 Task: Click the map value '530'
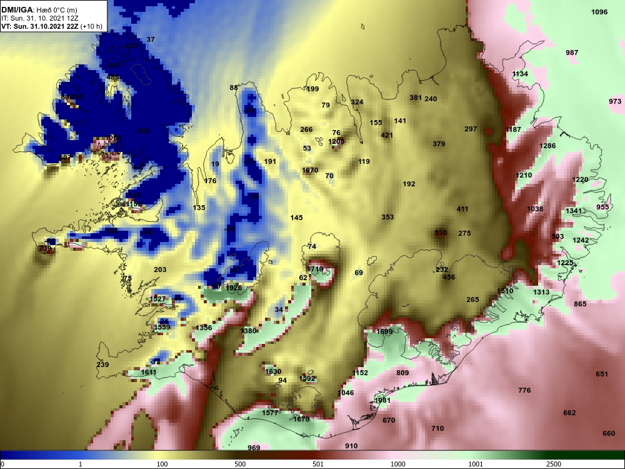441,233
